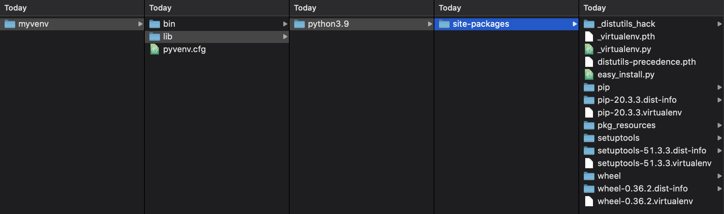The image size is (724, 214).
Task: Click the _virtualenv.py Python file icon
Action: coord(589,49)
